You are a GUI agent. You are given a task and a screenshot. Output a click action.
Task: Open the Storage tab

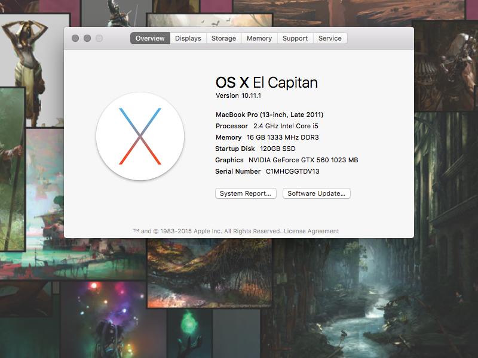point(223,38)
